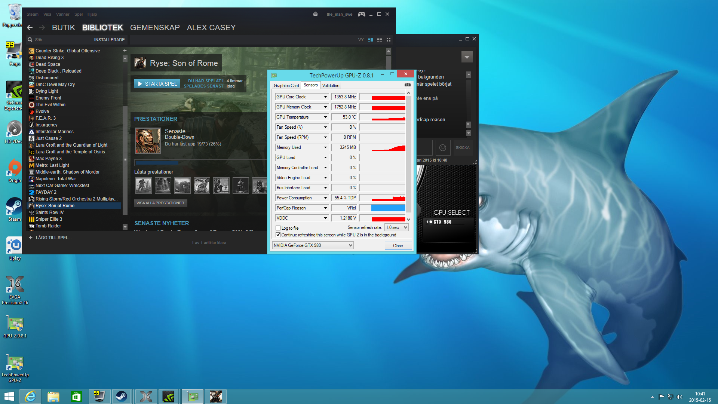
Task: Open the BUTIK store tab
Action: click(64, 28)
